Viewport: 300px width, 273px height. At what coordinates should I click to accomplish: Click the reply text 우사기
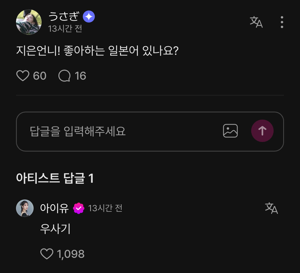click(x=55, y=229)
